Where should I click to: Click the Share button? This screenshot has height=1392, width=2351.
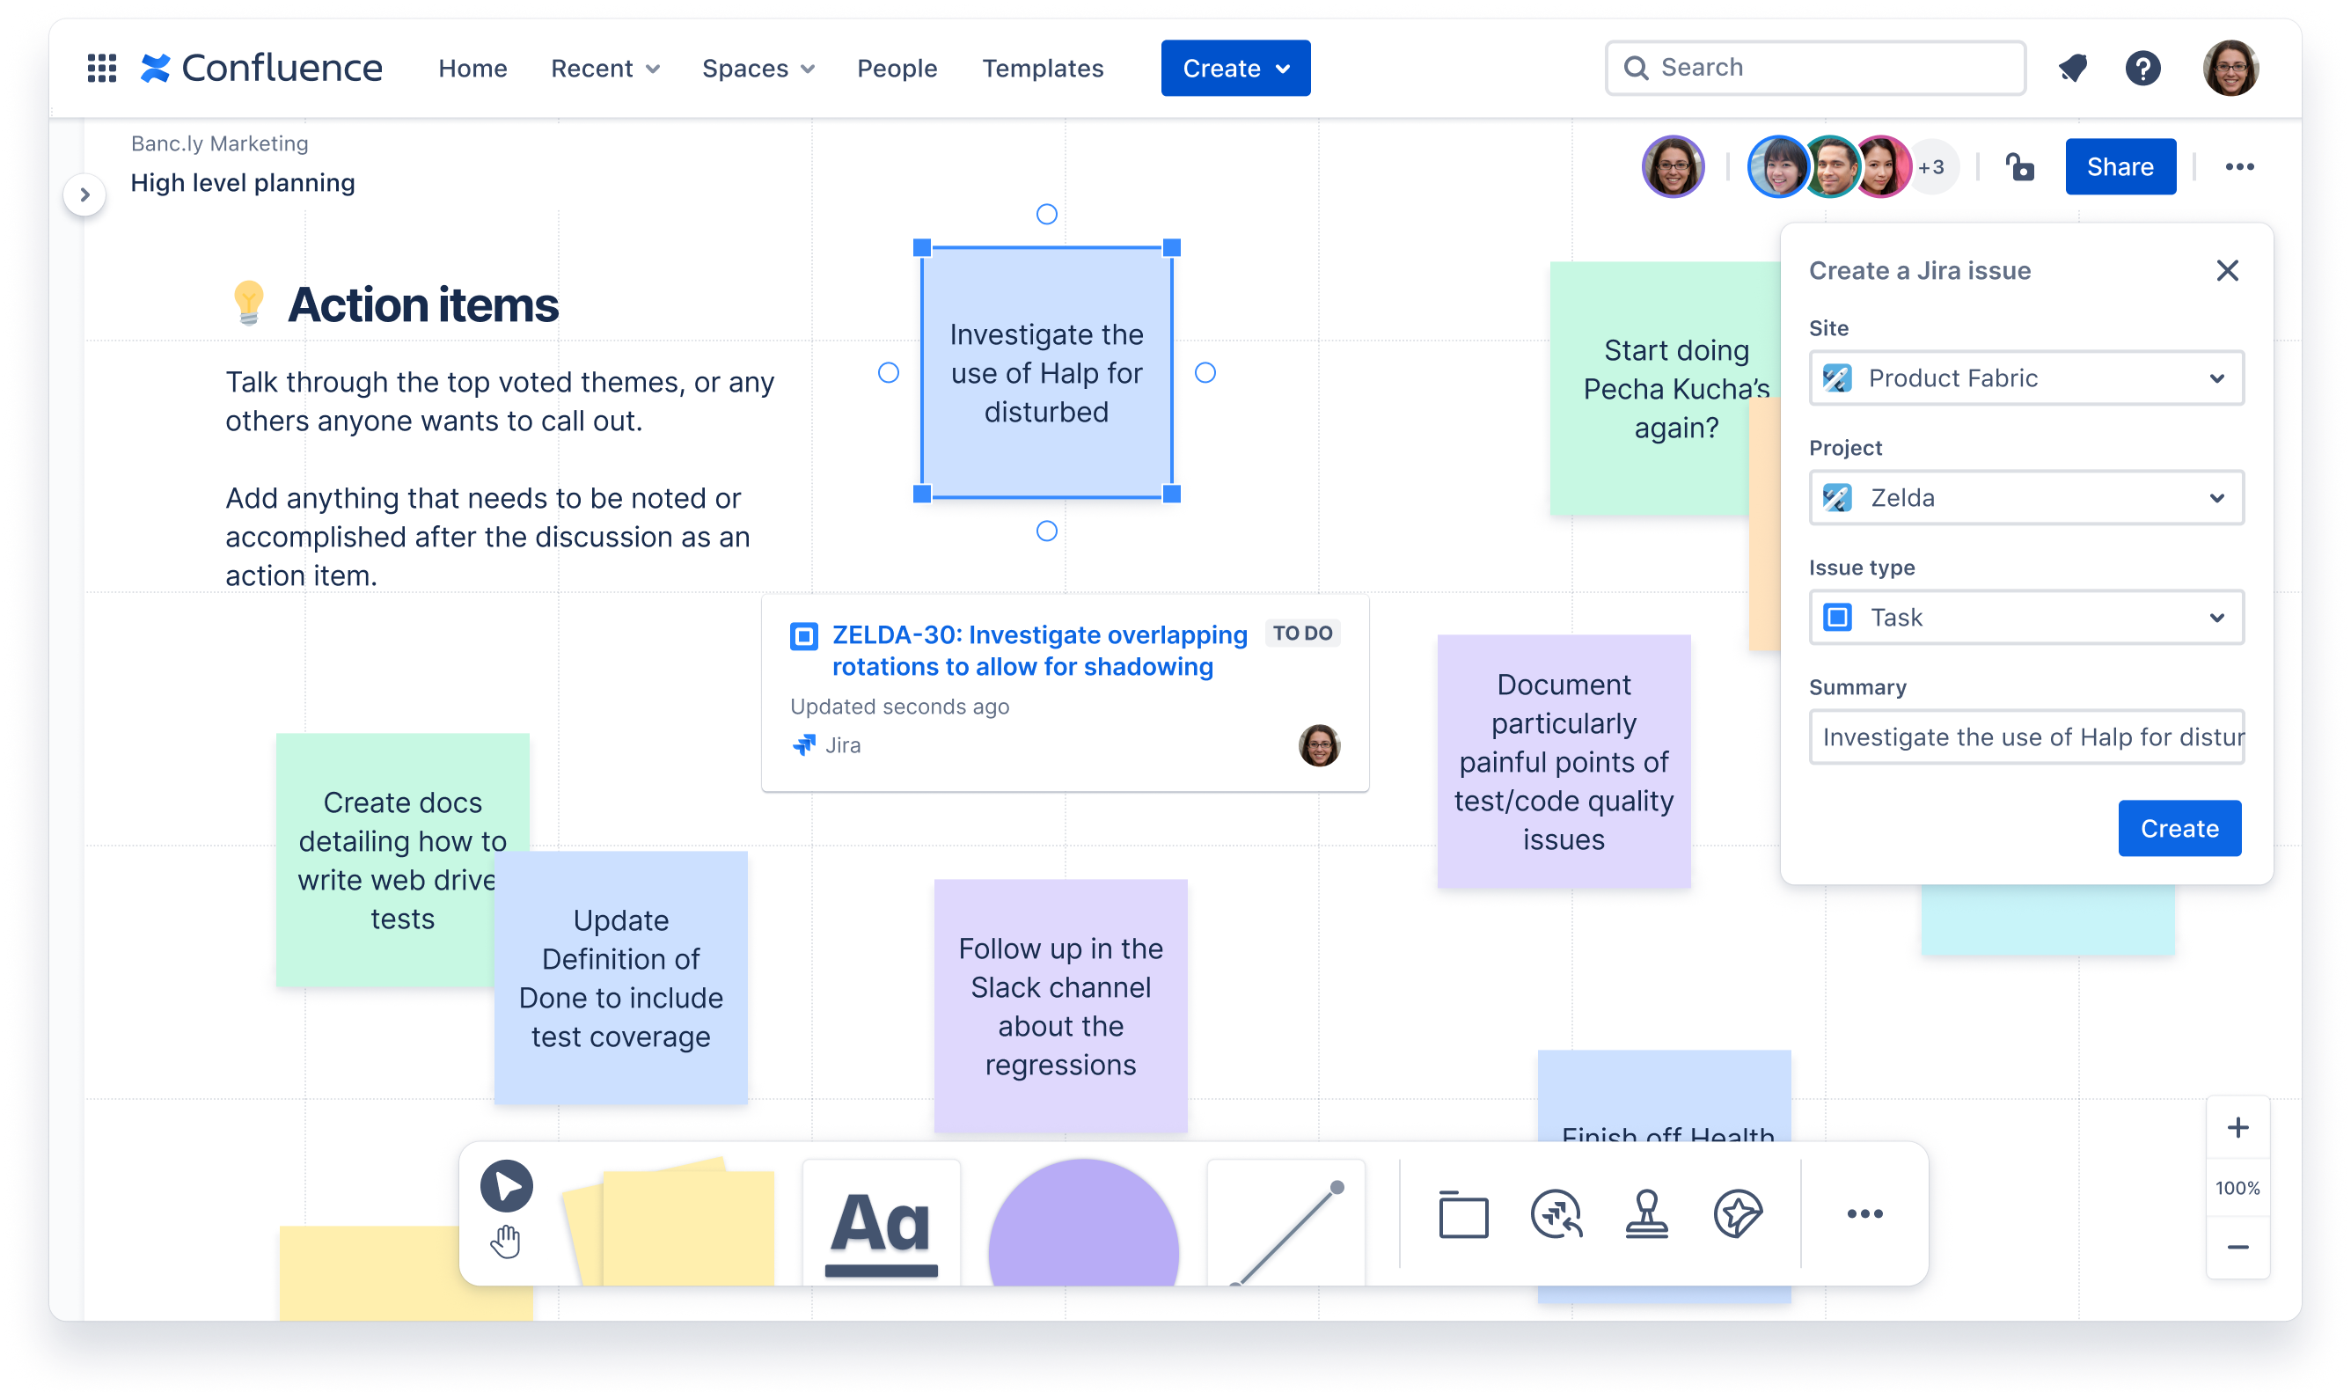[2121, 167]
